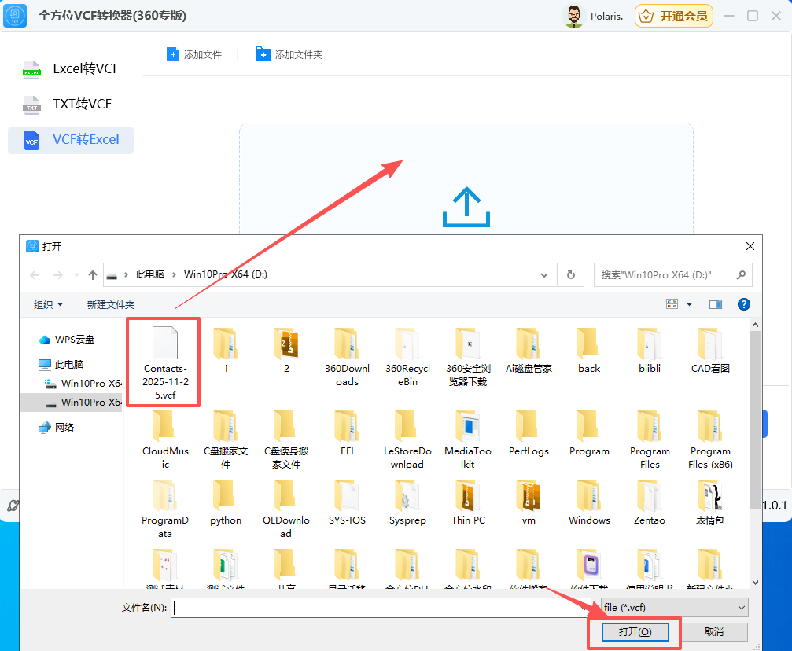
Task: Click the 取消 button
Action: coord(713,632)
